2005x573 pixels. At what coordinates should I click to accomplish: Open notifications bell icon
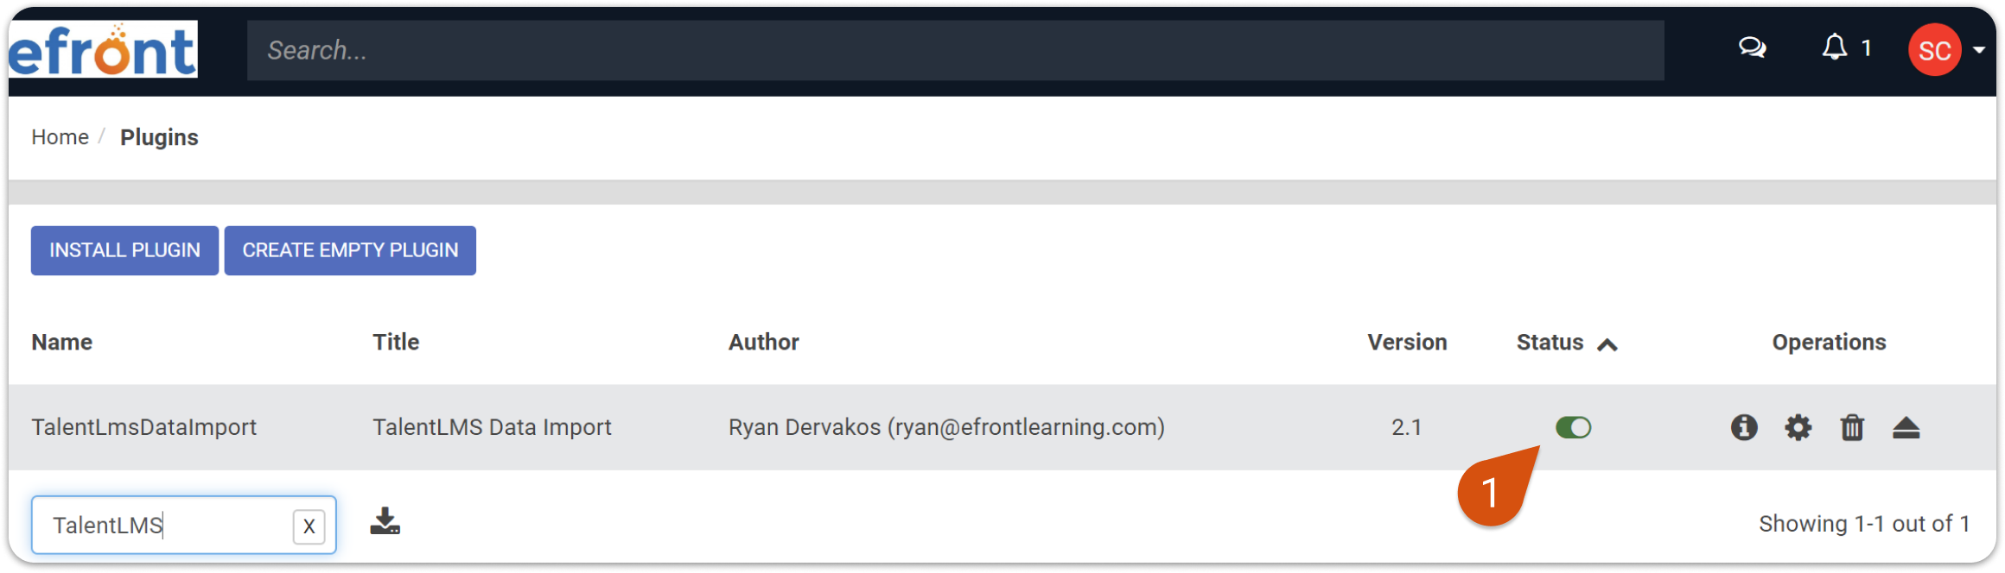[1834, 47]
